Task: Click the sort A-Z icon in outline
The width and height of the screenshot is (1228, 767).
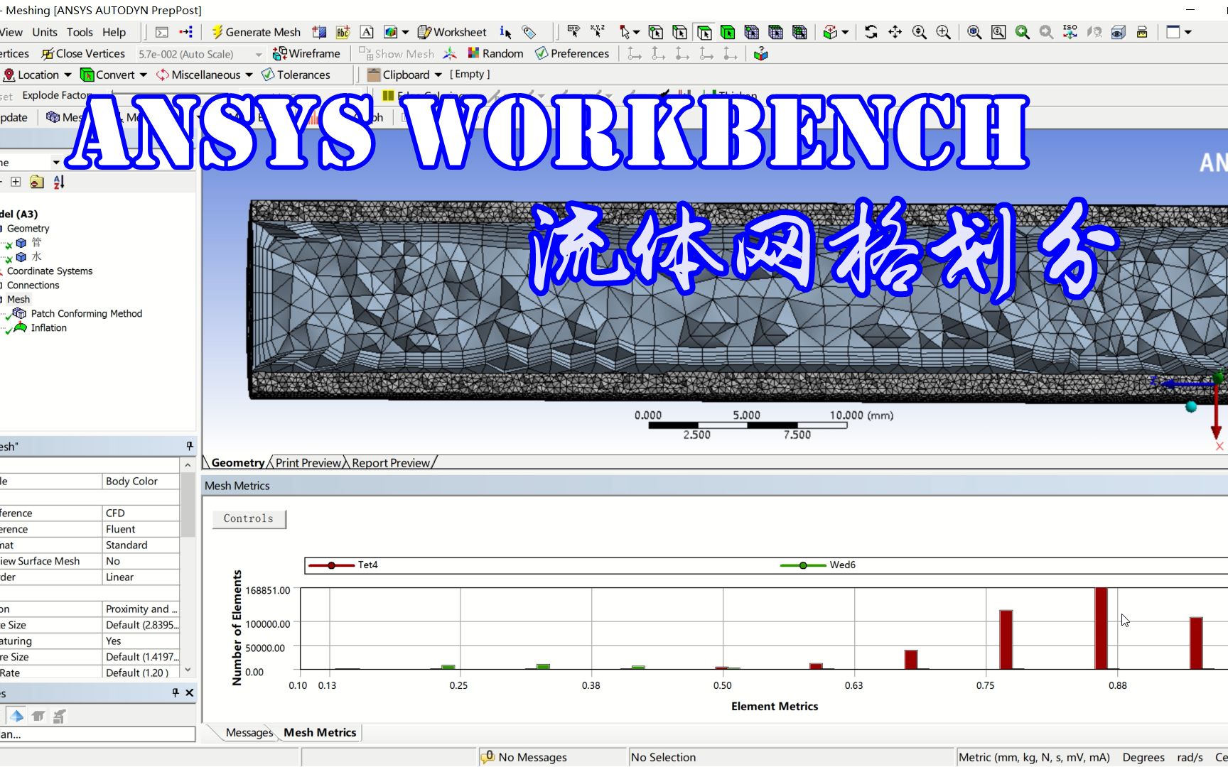Action: pyautogui.click(x=59, y=182)
